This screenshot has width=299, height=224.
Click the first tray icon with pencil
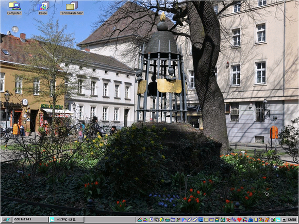pyautogui.click(x=140, y=220)
